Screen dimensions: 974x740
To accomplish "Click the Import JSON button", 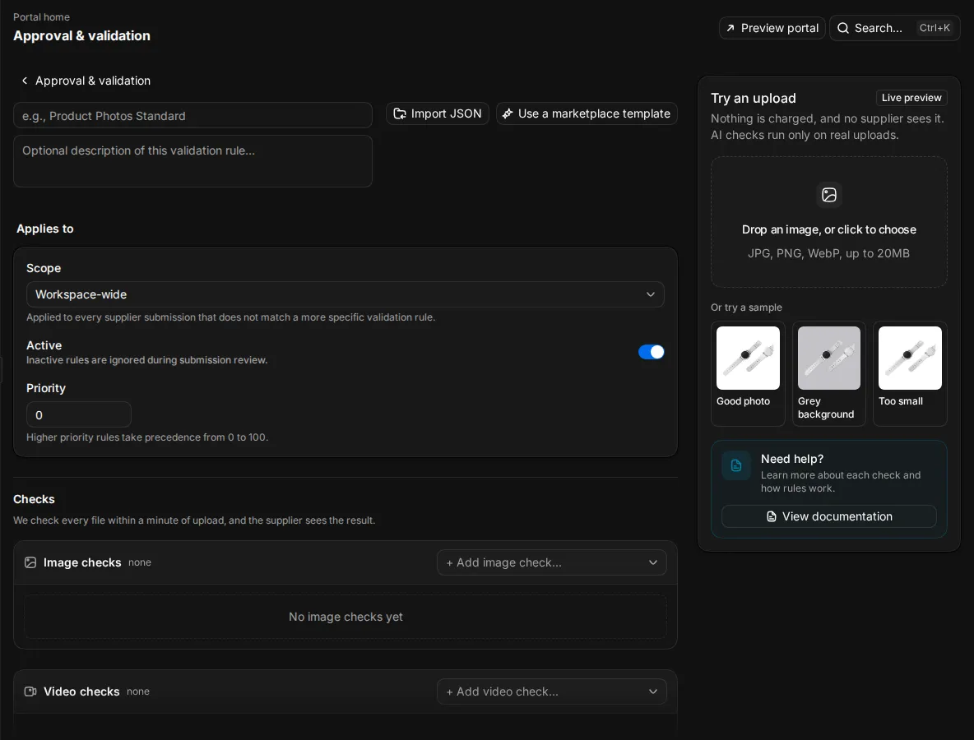I will click(x=438, y=113).
